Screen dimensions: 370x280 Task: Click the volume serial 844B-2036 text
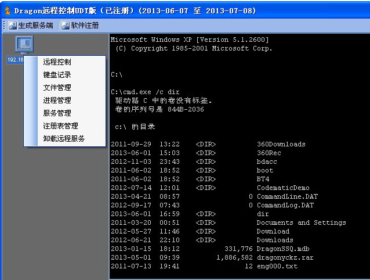[x=186, y=109]
